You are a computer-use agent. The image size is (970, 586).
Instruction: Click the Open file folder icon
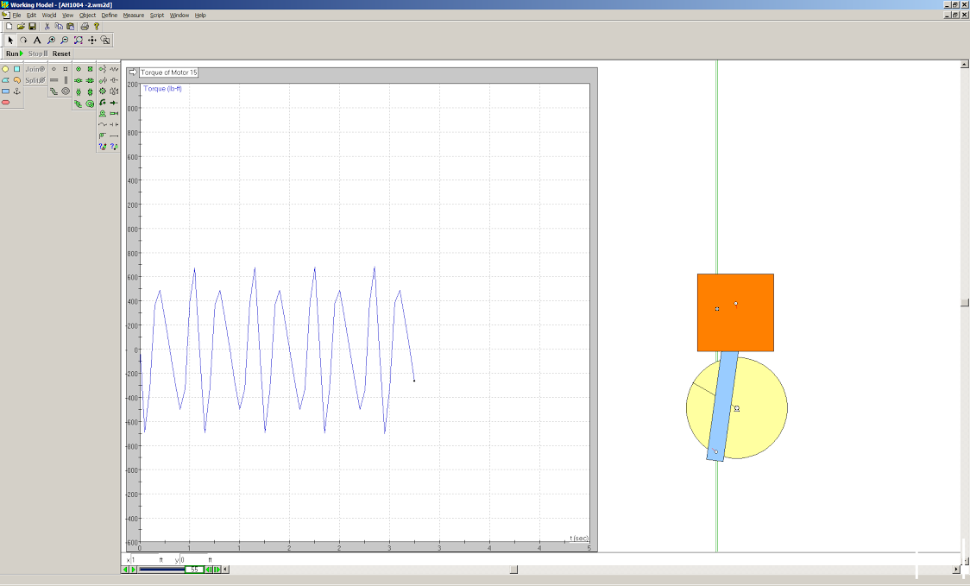point(21,27)
